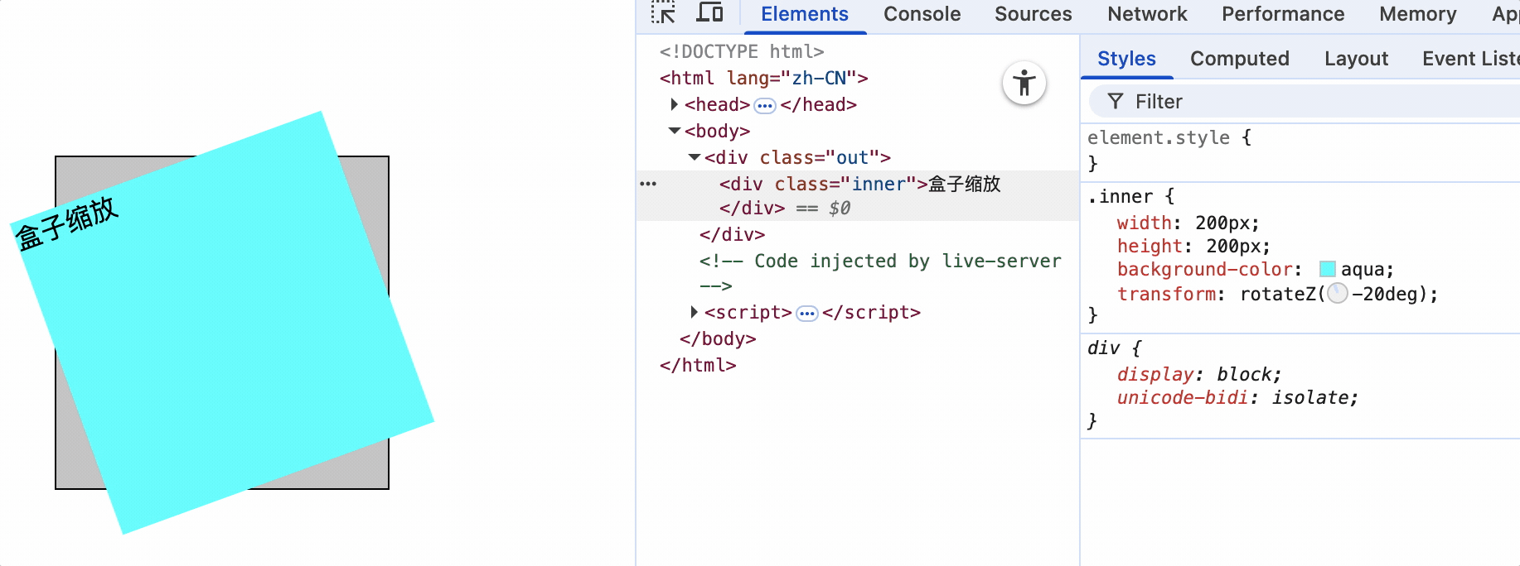Collapse the body node triangle
The image size is (1520, 566).
(x=674, y=131)
